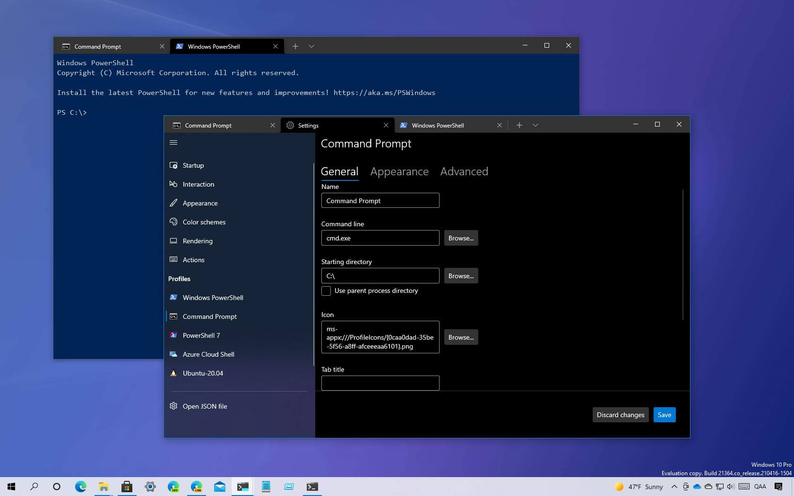Browse for the profile icon file

click(x=461, y=337)
